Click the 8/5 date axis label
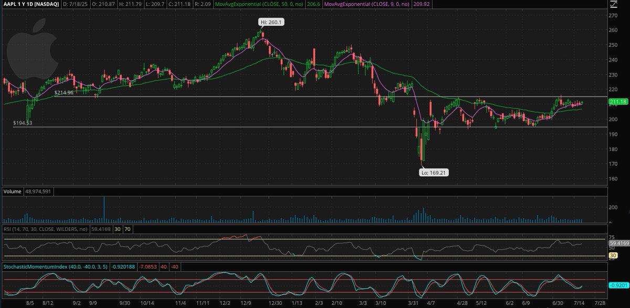 click(30, 303)
